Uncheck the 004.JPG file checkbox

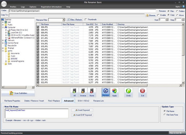click(x=38, y=27)
